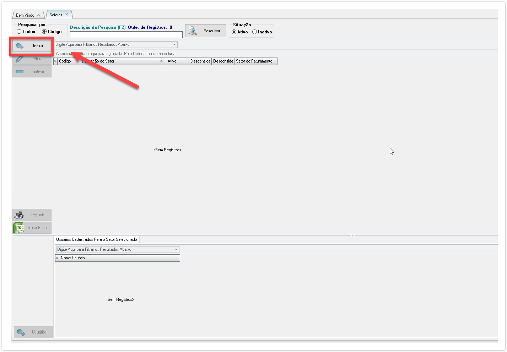Focus the Descrição da Pesquisa text field
This screenshot has width=507, height=352.
(x=126, y=35)
